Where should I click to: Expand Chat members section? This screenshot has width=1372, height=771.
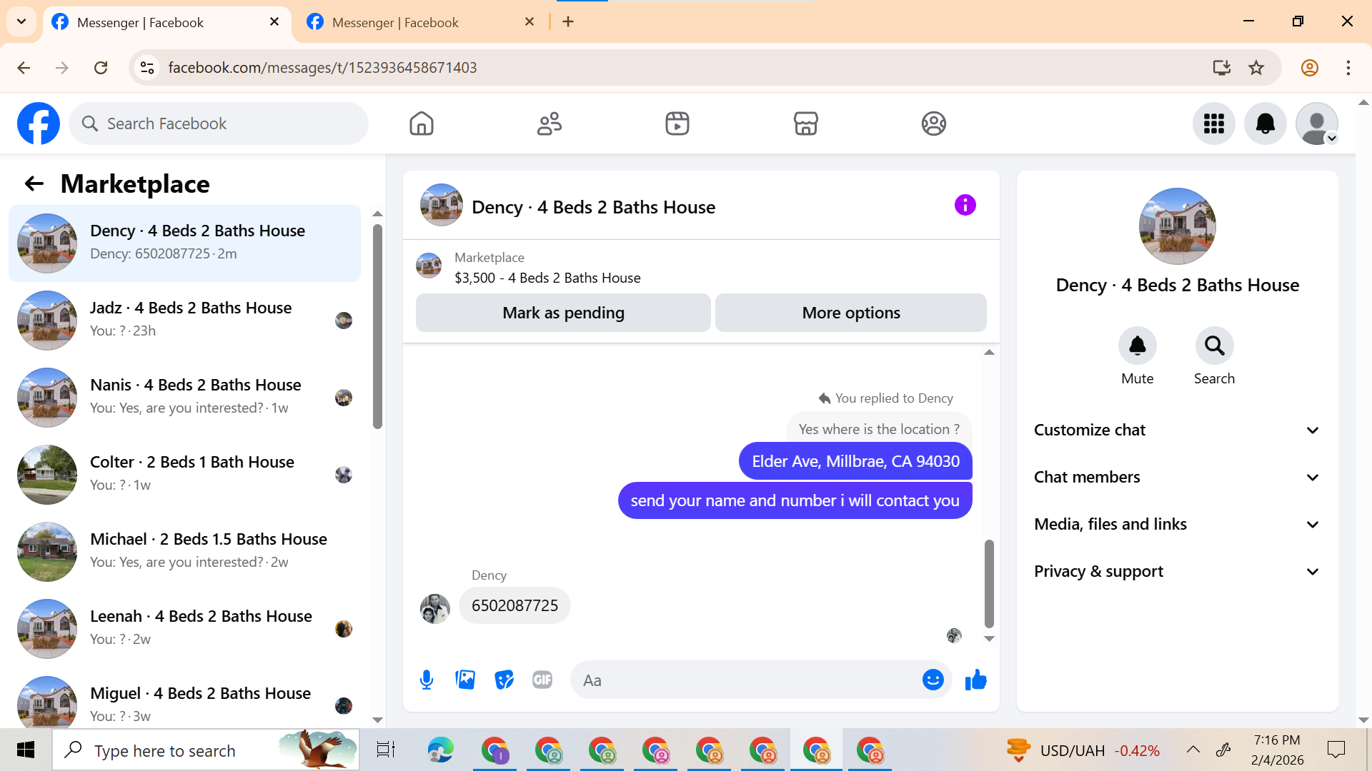[x=1176, y=477]
